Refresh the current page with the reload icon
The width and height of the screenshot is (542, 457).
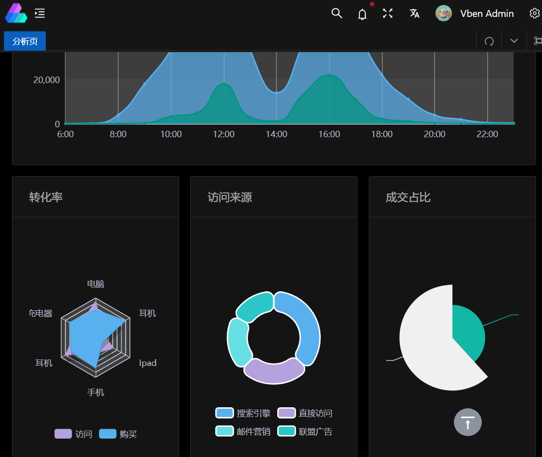point(489,41)
